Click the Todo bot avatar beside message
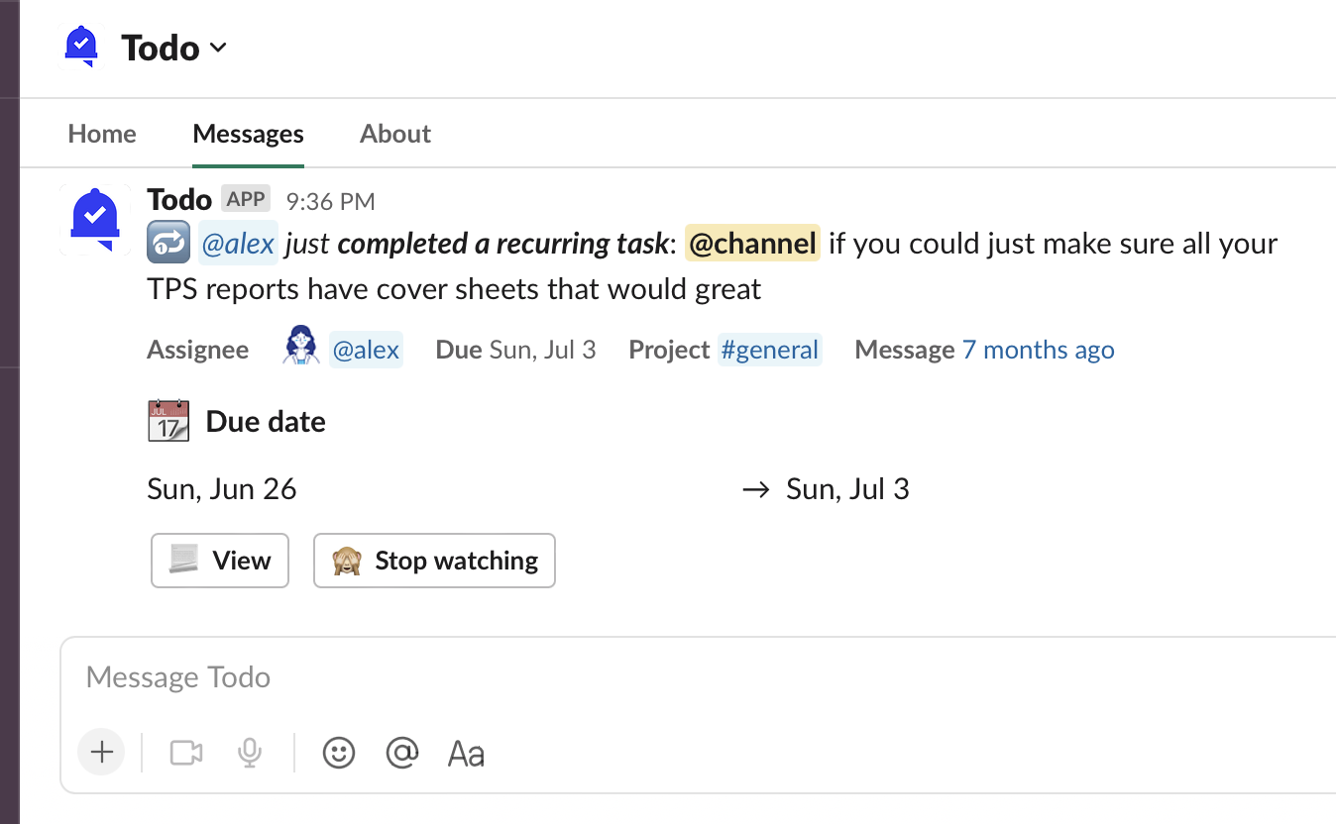This screenshot has height=824, width=1336. 95,219
